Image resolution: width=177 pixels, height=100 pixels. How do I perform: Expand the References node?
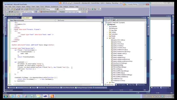tap(107, 28)
